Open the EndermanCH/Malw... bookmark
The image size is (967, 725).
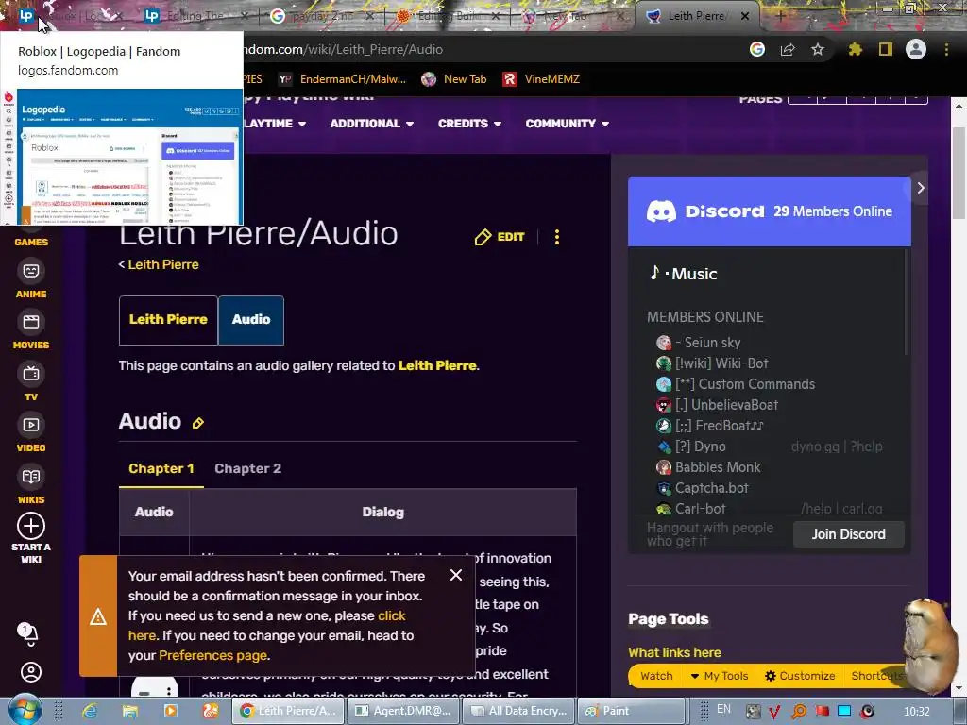click(342, 79)
